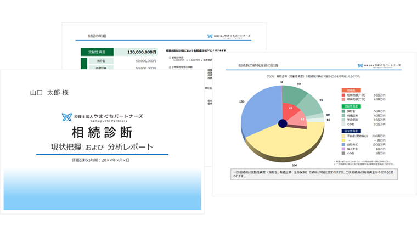Click the yellow swatch beside 不動産(建物含む)

pos(343,136)
